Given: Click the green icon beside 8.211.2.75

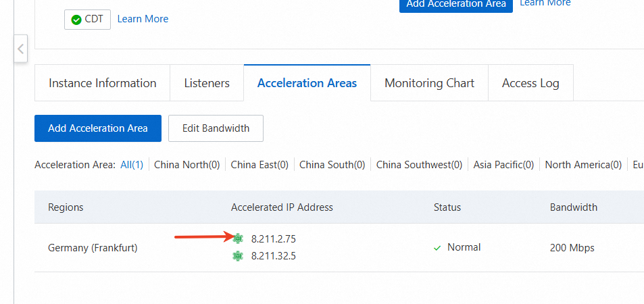Looking at the screenshot, I should coord(237,238).
